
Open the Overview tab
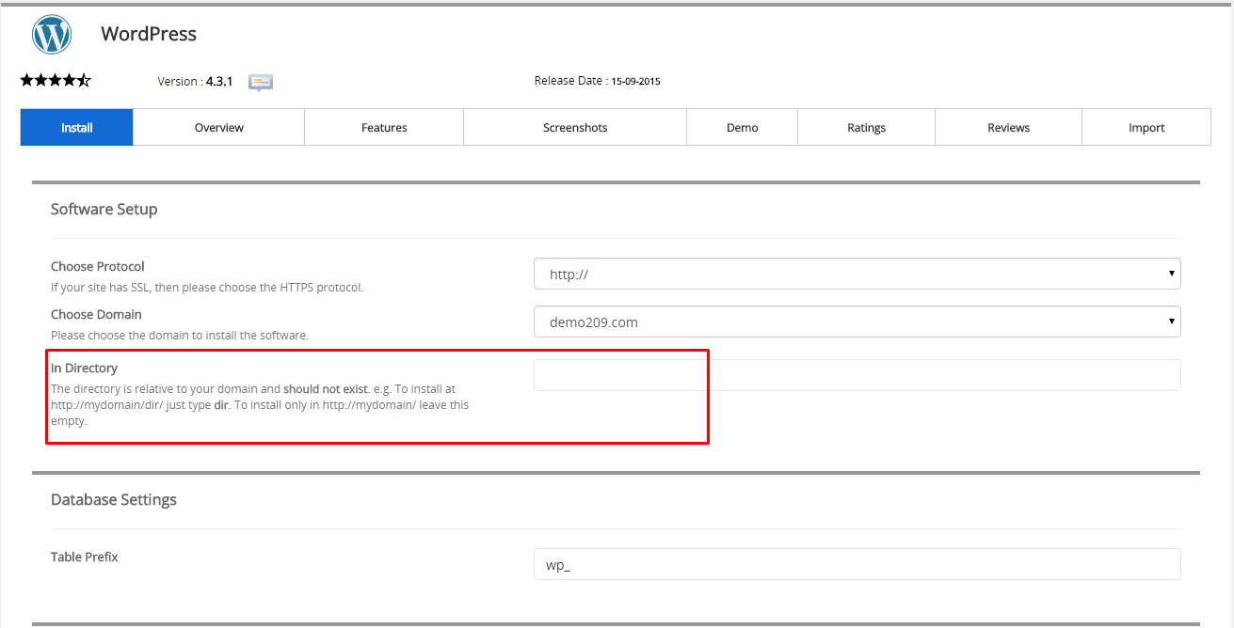(219, 128)
